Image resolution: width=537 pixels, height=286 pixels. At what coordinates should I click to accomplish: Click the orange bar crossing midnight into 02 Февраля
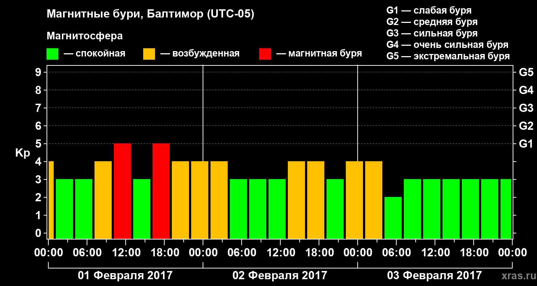(200, 200)
